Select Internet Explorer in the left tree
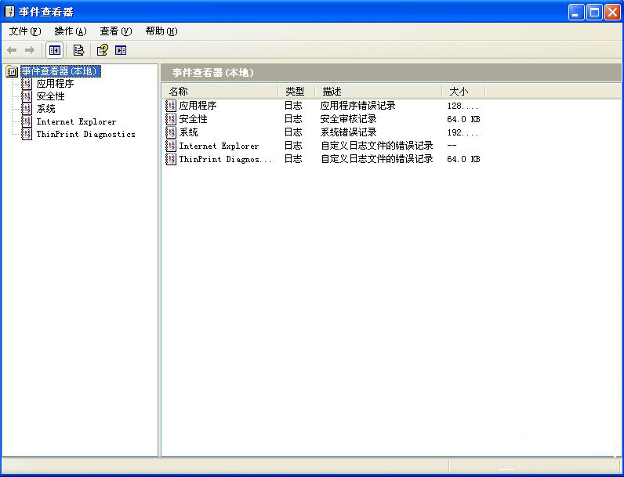This screenshot has width=624, height=477. [76, 121]
